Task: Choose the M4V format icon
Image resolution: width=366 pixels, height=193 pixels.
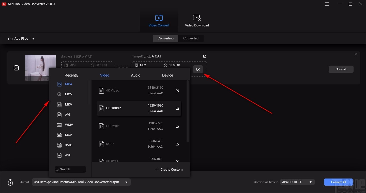Action: tap(59, 135)
